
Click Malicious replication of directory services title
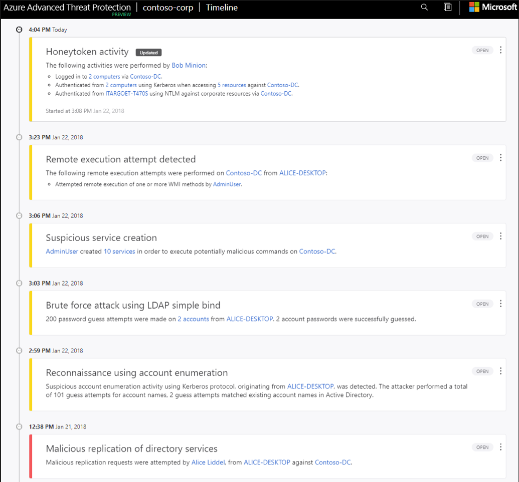132,448
